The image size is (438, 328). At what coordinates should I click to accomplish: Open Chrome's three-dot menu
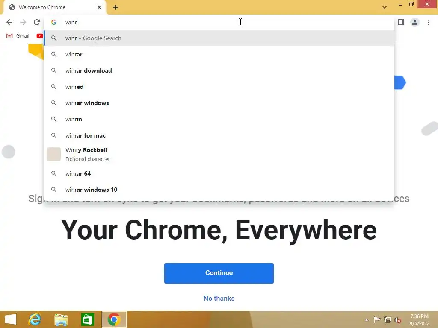click(x=429, y=22)
